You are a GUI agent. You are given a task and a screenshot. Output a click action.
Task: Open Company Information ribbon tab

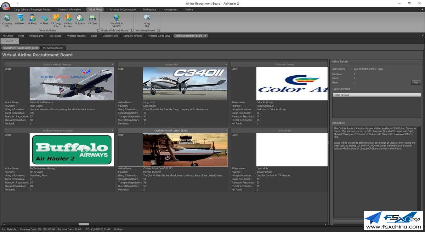pos(69,10)
